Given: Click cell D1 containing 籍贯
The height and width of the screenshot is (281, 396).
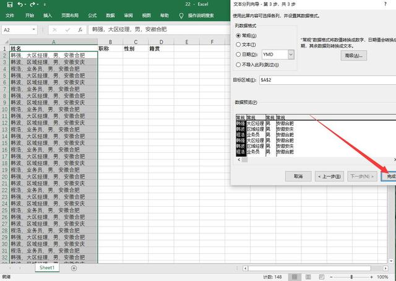Looking at the screenshot, I should [x=161, y=48].
